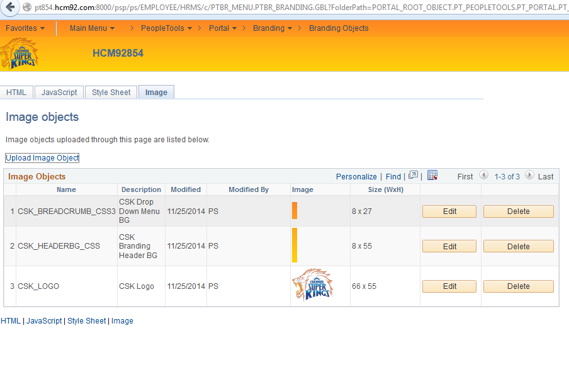Click the Size (WxH) column header
Image resolution: width=569 pixels, height=372 pixels.
coord(385,189)
